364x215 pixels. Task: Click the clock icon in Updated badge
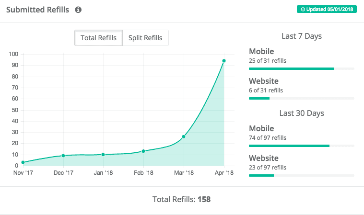coord(303,9)
